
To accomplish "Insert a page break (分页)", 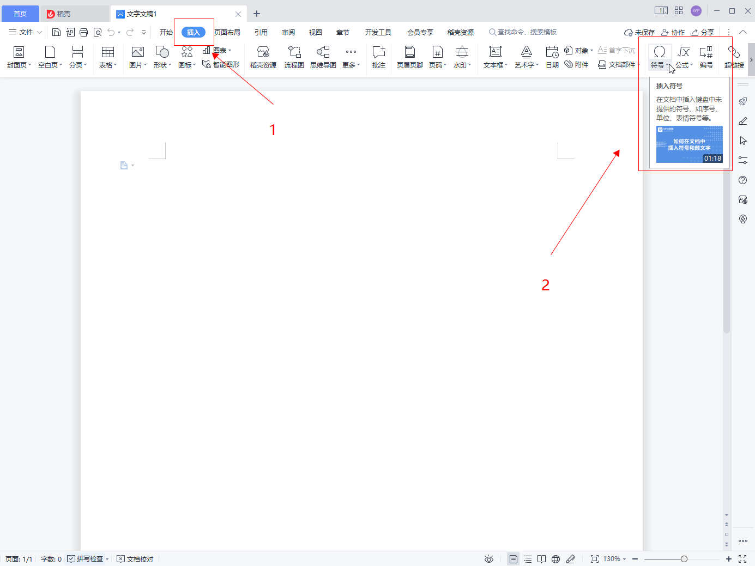I will (x=77, y=57).
